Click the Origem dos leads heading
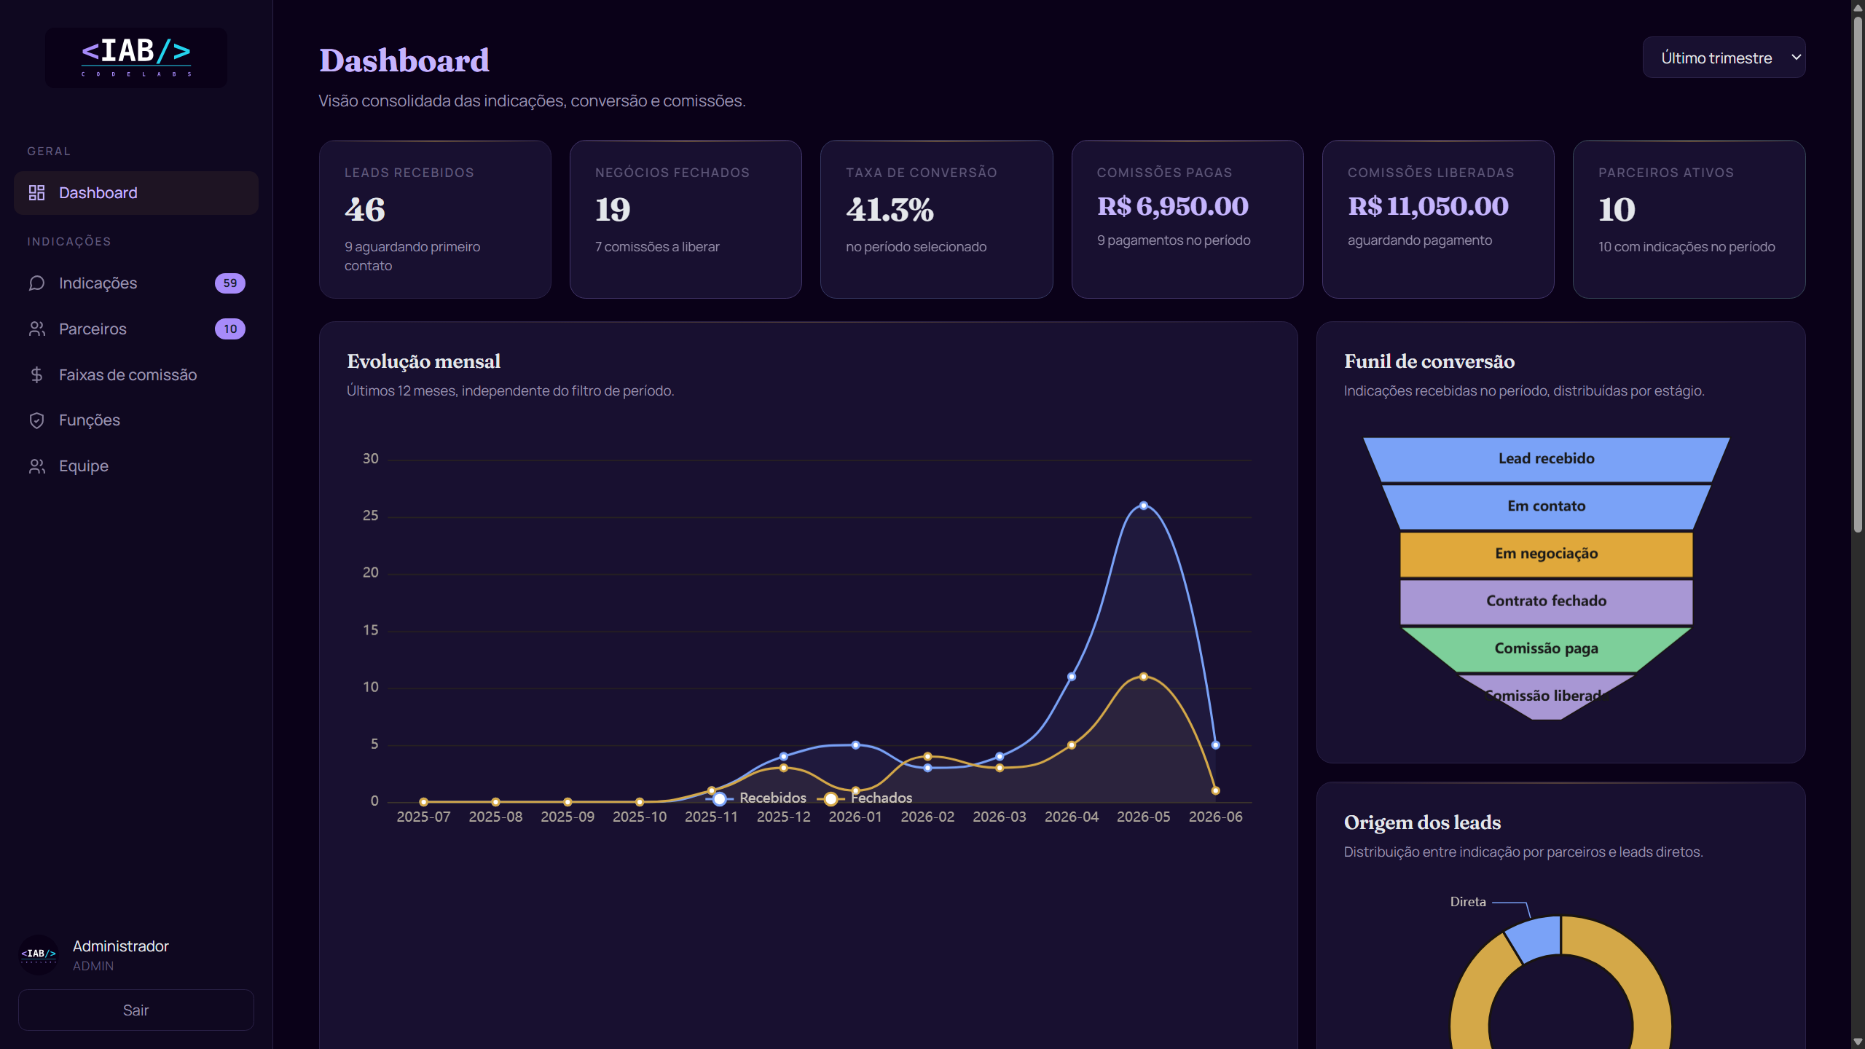Image resolution: width=1865 pixels, height=1049 pixels. 1422,822
